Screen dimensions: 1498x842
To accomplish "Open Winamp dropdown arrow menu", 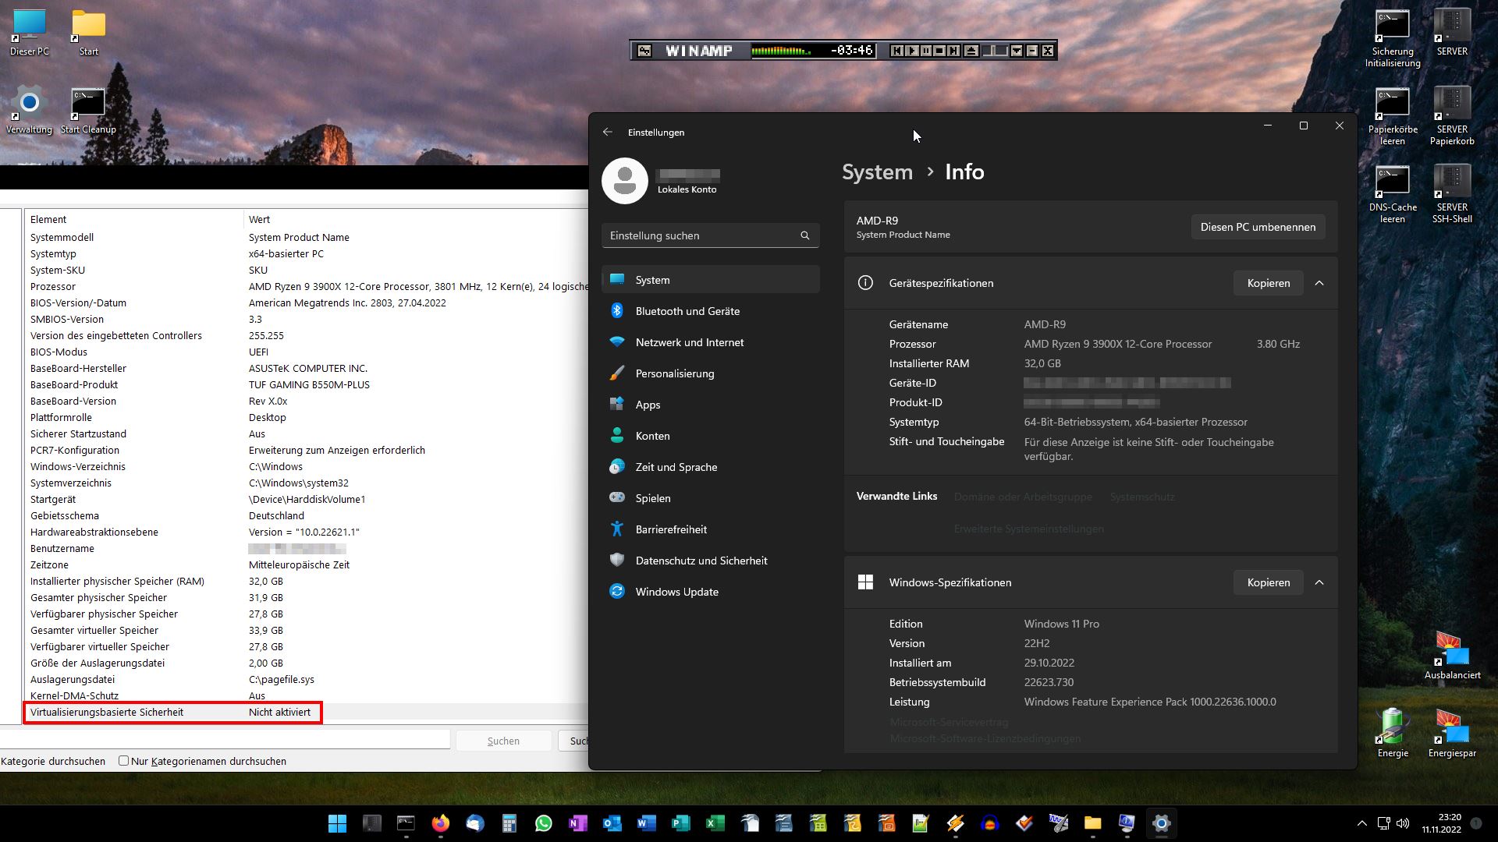I will [x=1017, y=51].
